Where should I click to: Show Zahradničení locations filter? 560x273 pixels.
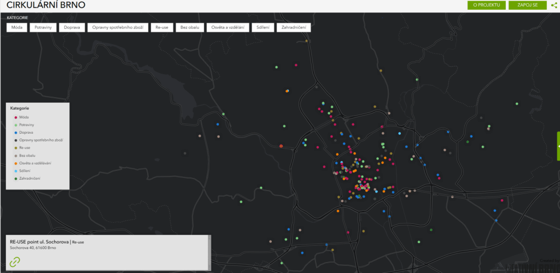(x=294, y=27)
